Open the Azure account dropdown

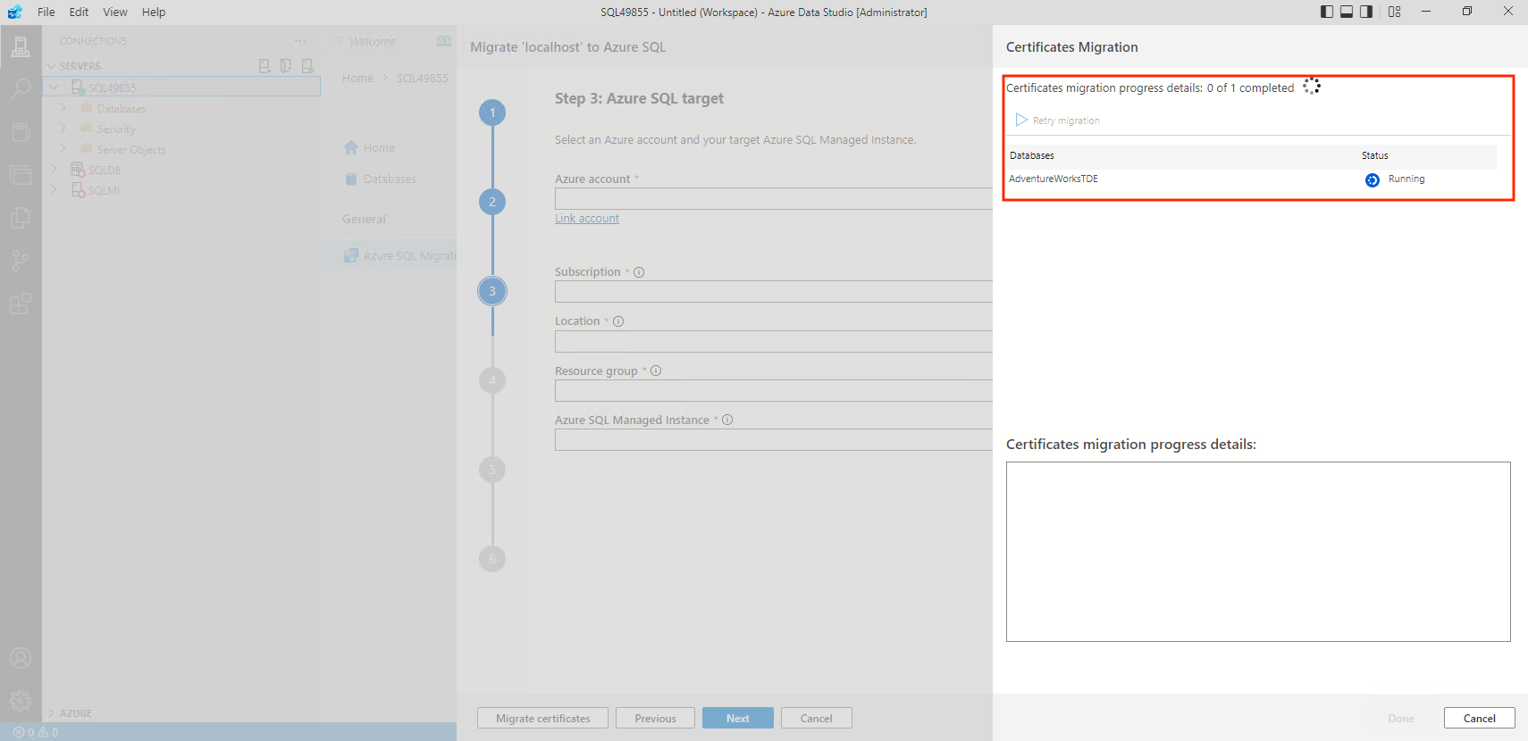tap(773, 198)
